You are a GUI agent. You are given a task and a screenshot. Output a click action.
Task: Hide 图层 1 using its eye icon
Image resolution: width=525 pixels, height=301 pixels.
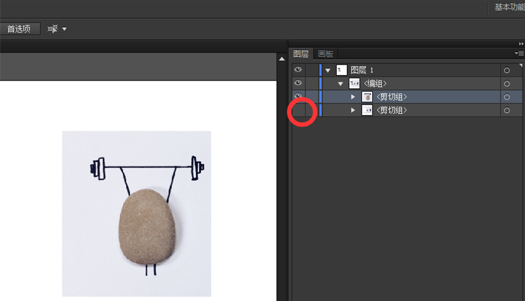point(298,70)
